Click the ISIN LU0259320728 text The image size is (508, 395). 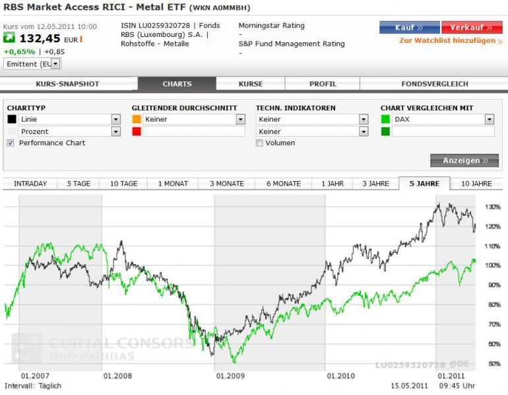155,26
